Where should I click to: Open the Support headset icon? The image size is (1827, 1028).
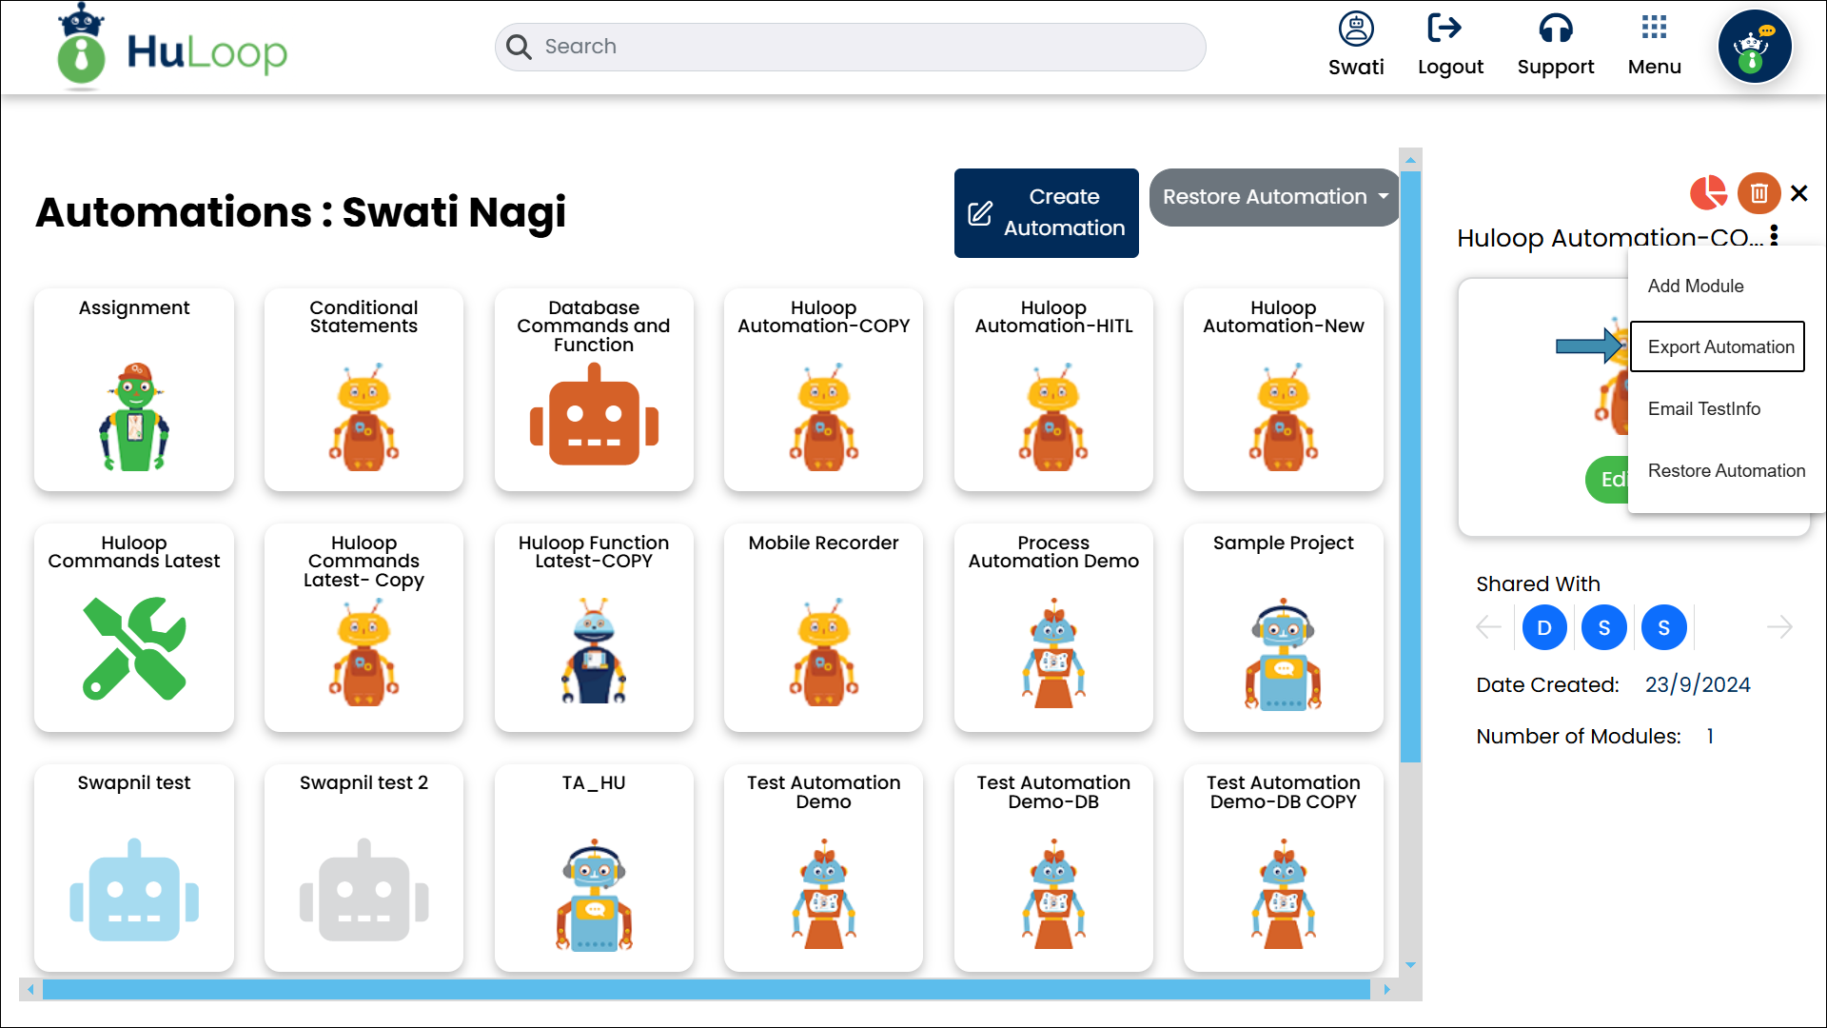[1556, 29]
